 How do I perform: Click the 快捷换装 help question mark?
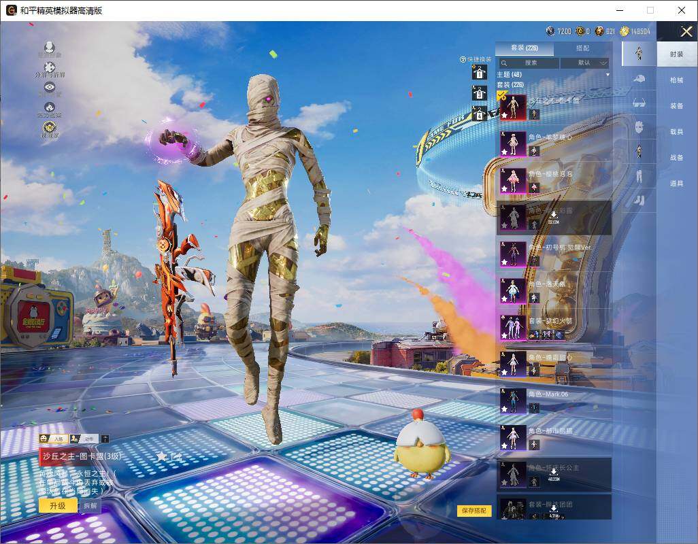tap(463, 60)
